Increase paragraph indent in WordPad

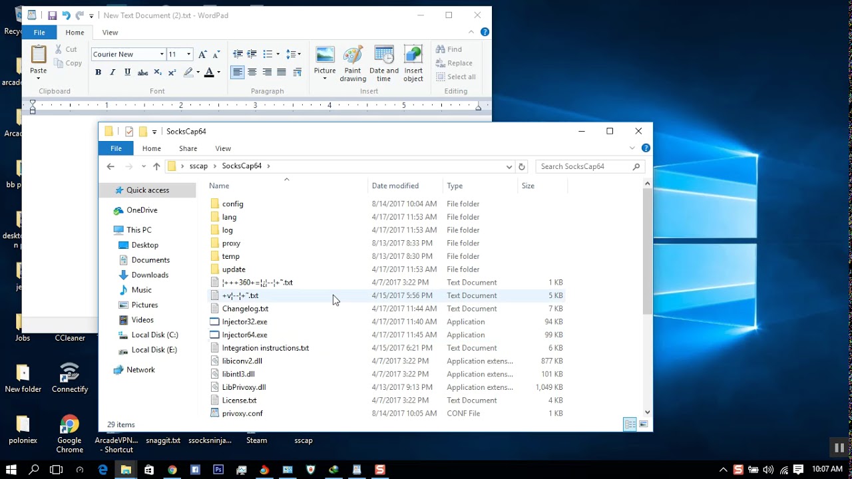252,54
